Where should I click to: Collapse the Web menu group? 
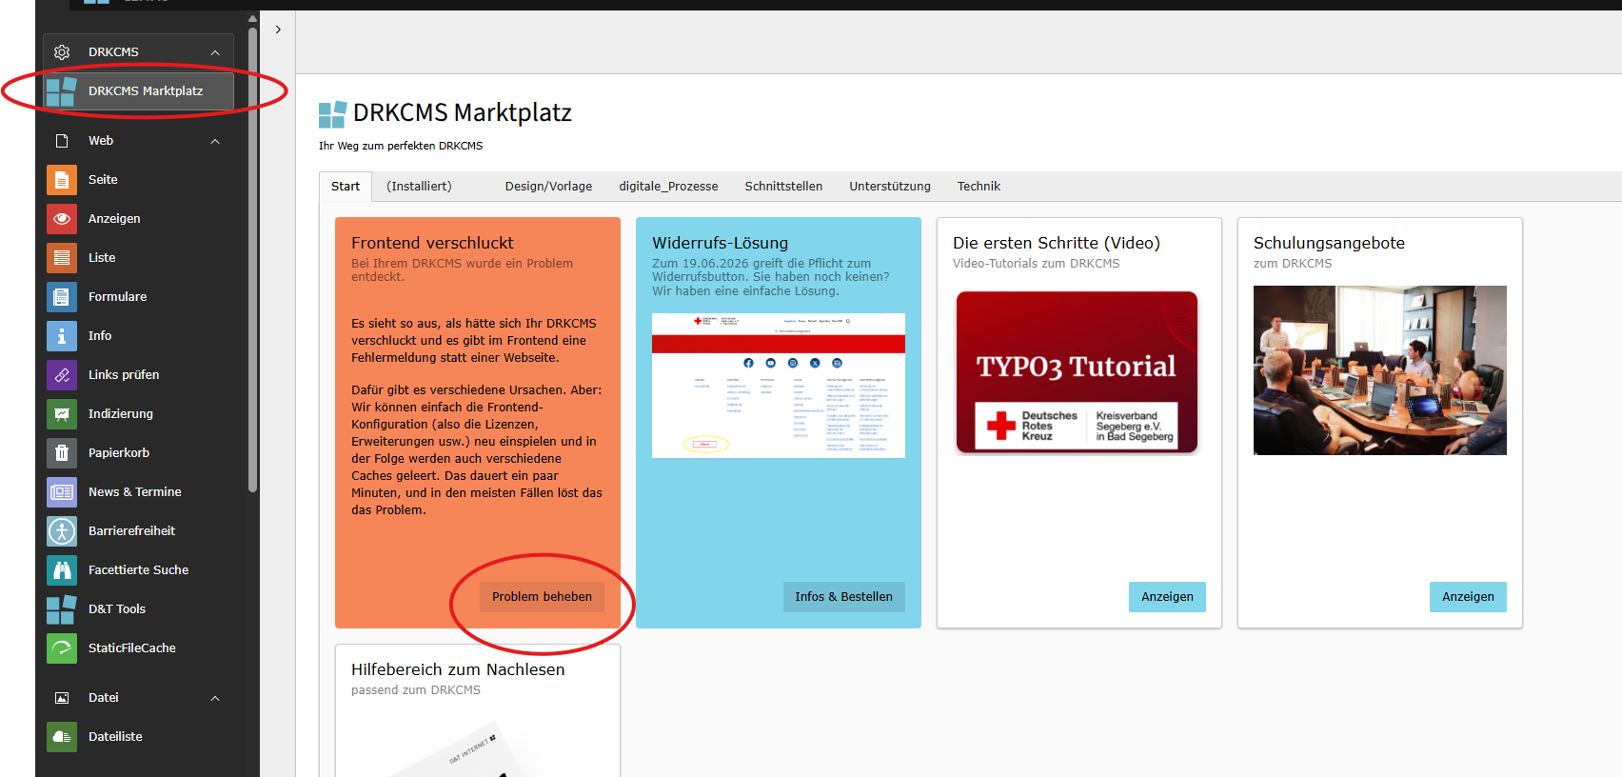pos(215,141)
